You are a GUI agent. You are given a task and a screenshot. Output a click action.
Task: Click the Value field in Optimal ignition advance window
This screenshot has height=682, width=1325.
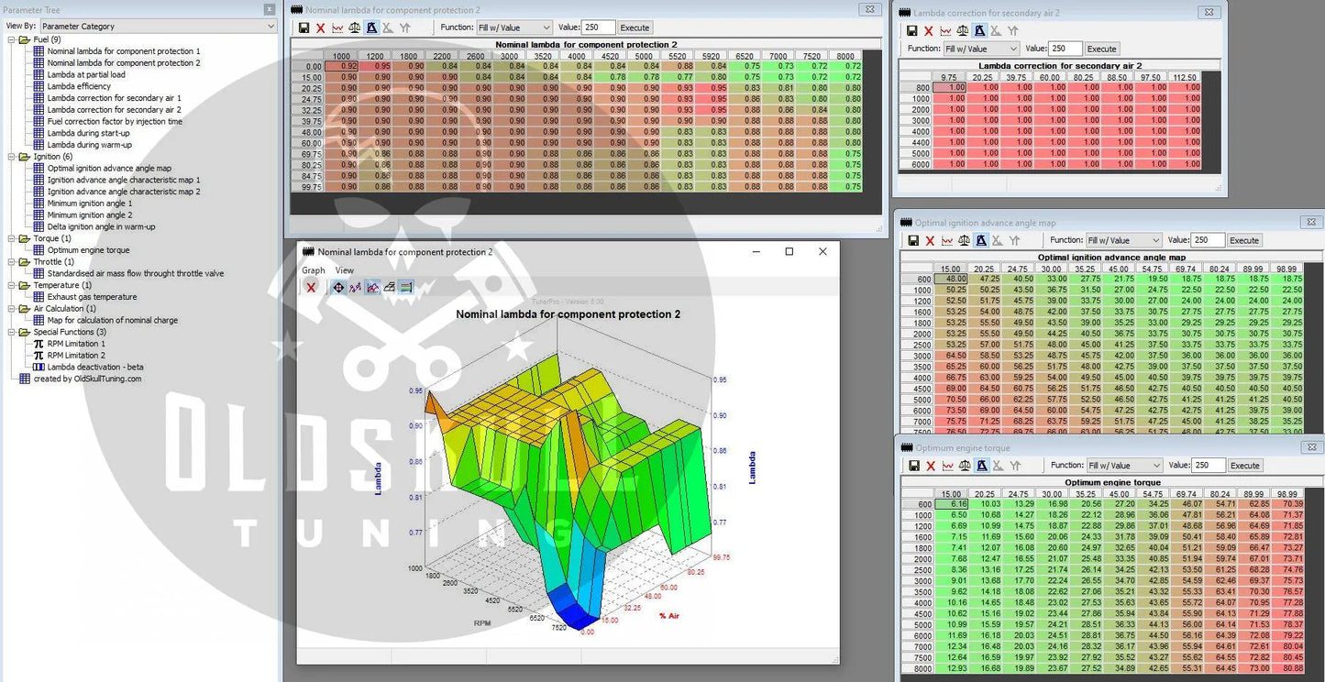(x=1208, y=240)
